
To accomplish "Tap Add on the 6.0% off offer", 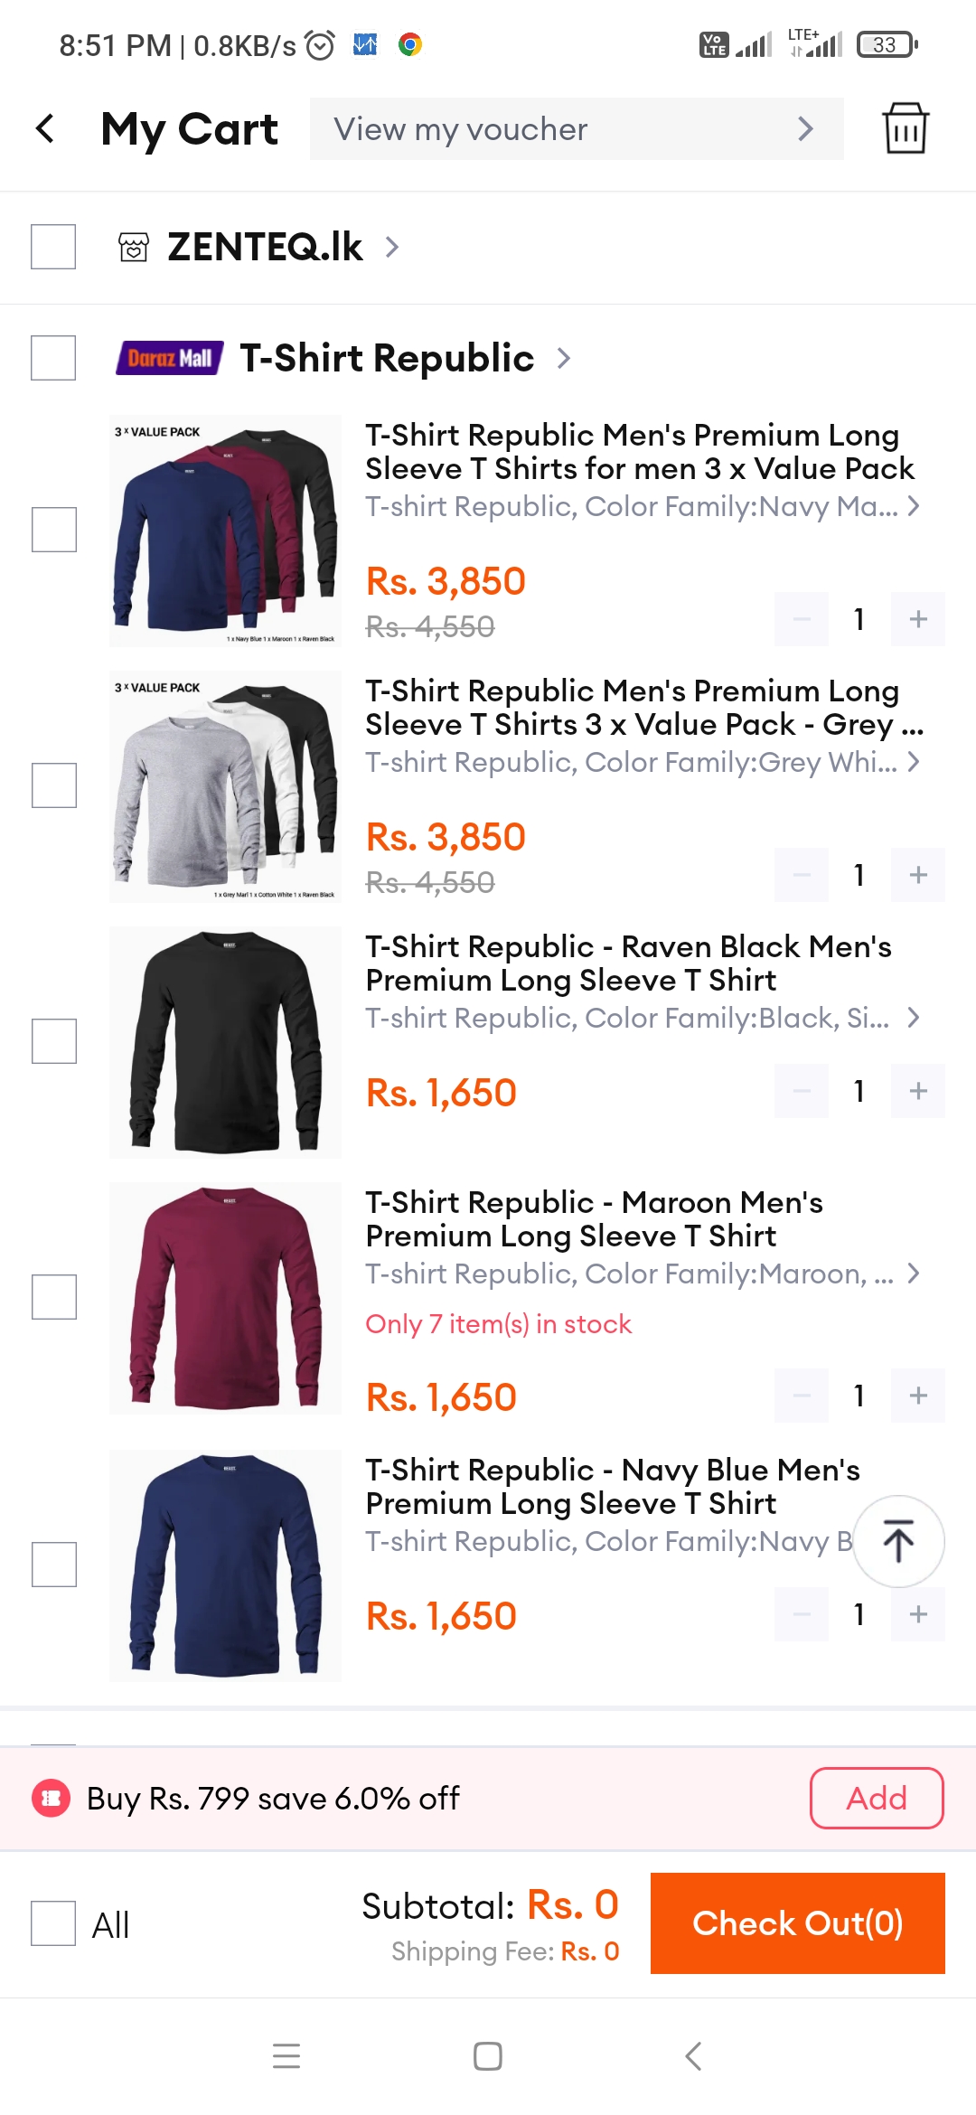I will pyautogui.click(x=877, y=1798).
